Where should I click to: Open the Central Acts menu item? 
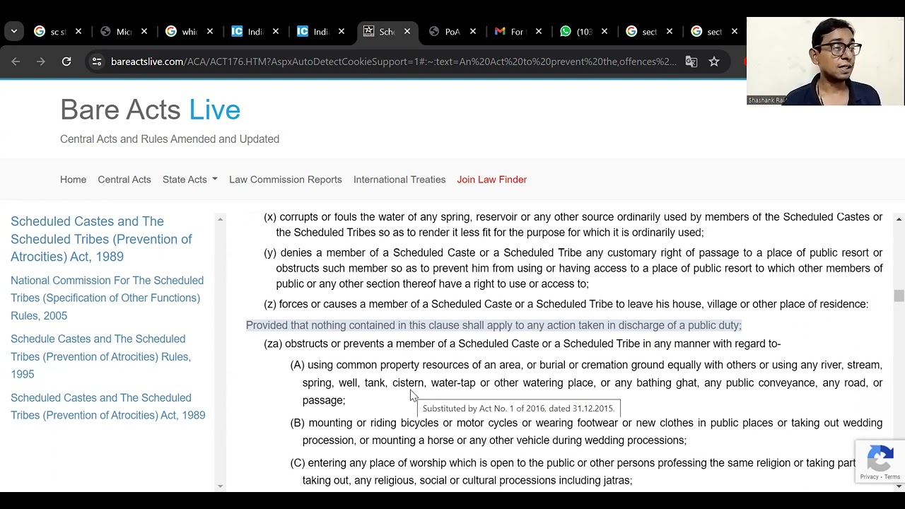[x=124, y=180]
